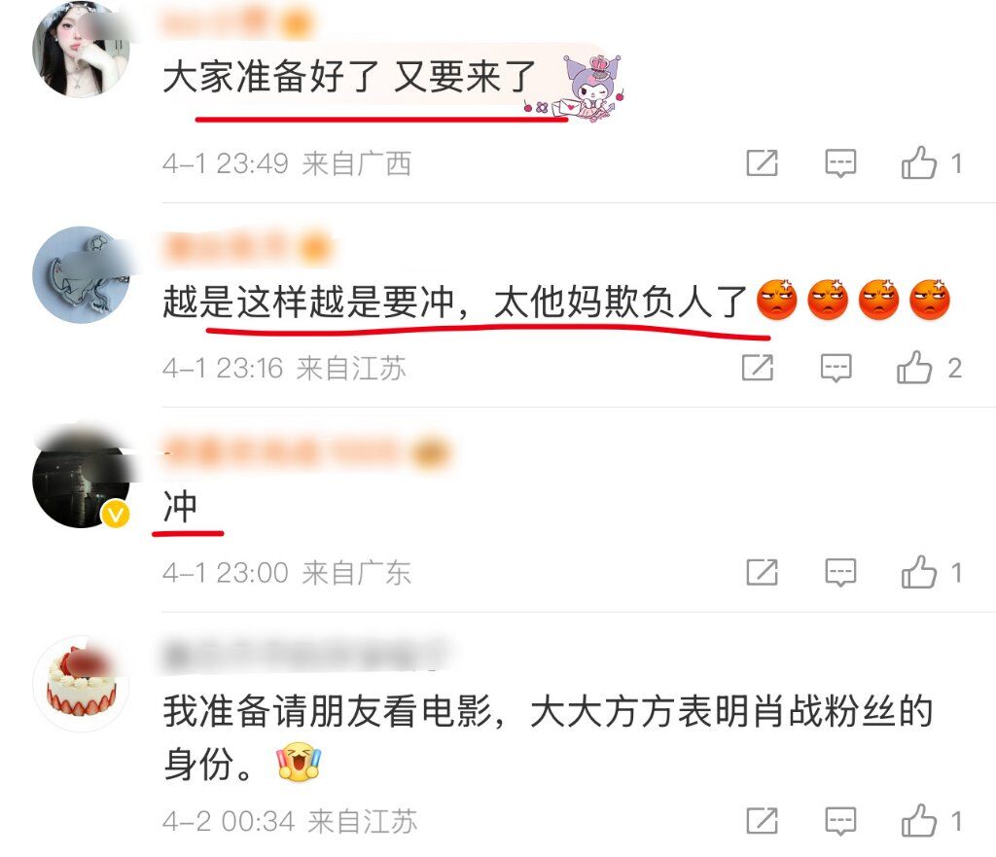Open the strawberry cake avatar profile
The height and width of the screenshot is (857, 996).
point(81,684)
